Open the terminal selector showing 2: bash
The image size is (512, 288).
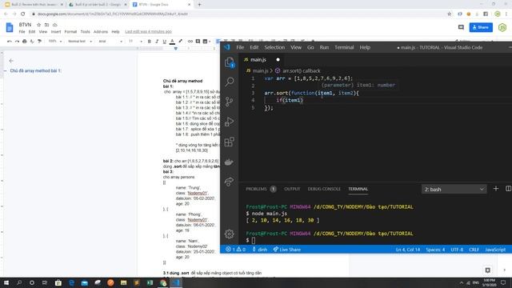click(x=454, y=189)
